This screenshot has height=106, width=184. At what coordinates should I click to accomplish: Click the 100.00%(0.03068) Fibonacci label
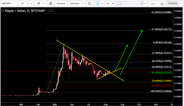(161, 91)
